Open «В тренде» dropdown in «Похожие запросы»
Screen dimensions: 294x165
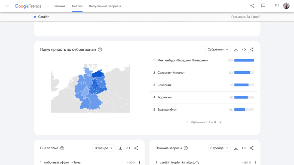coord(219,148)
